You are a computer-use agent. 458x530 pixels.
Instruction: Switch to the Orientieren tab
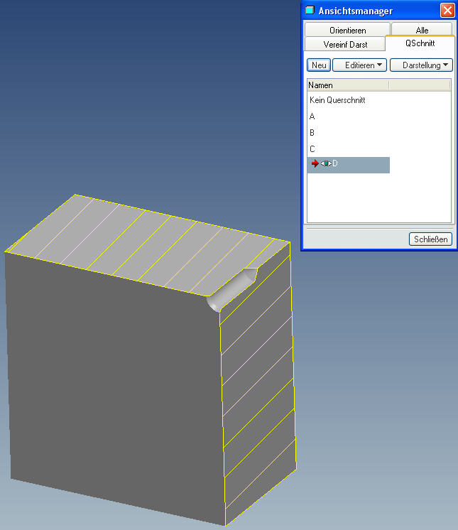[347, 30]
